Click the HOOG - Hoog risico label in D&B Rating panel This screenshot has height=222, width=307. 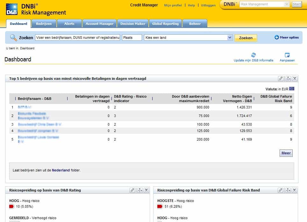tap(24, 201)
